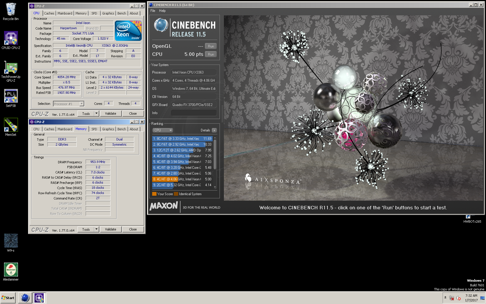Open the CPUID CPU-Z desktop icon

pos(11,40)
